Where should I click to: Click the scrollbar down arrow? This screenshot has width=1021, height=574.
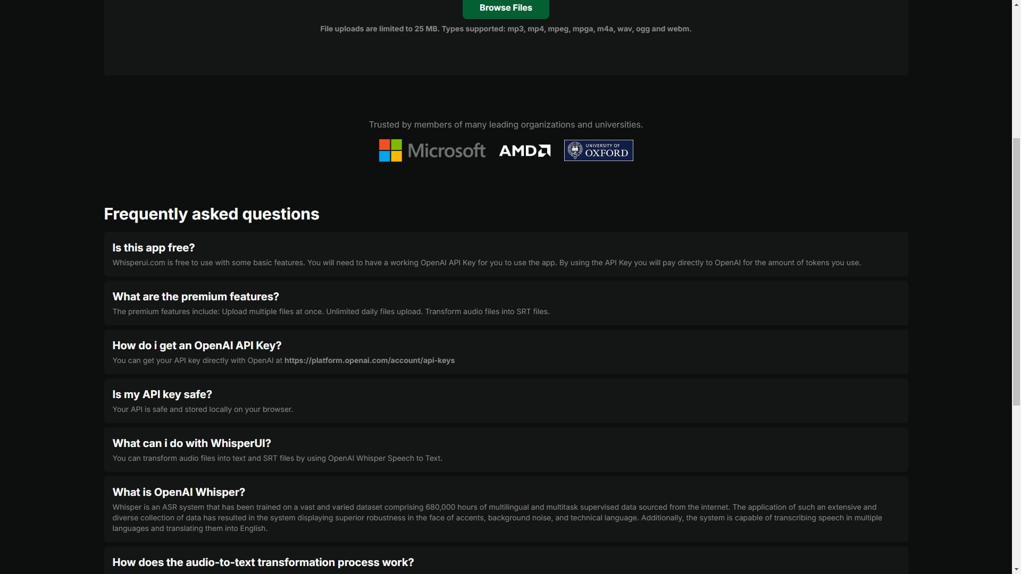(x=1016, y=569)
